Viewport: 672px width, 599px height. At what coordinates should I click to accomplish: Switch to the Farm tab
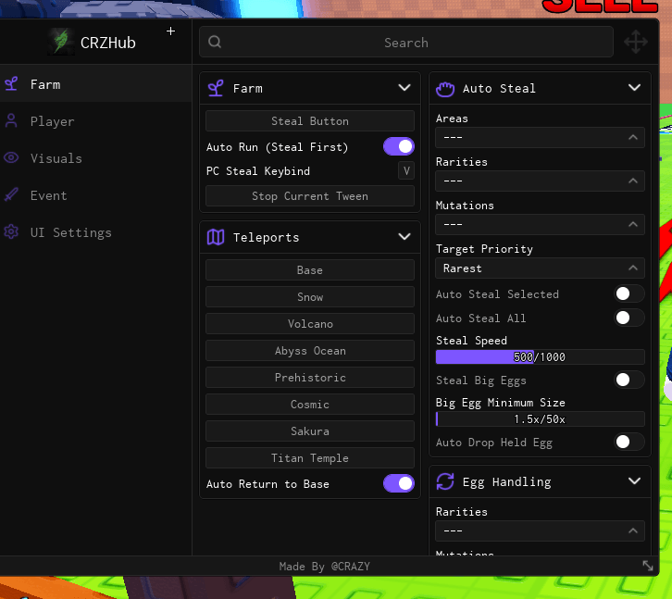[96, 84]
